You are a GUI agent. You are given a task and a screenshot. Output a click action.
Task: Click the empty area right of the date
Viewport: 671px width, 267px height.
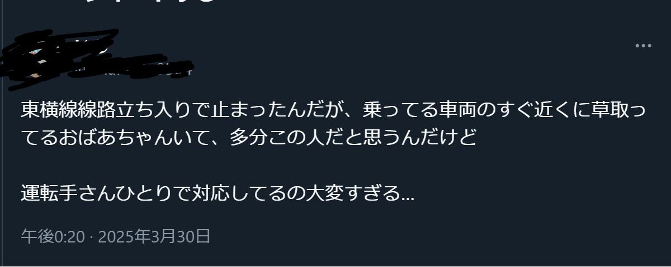436,236
